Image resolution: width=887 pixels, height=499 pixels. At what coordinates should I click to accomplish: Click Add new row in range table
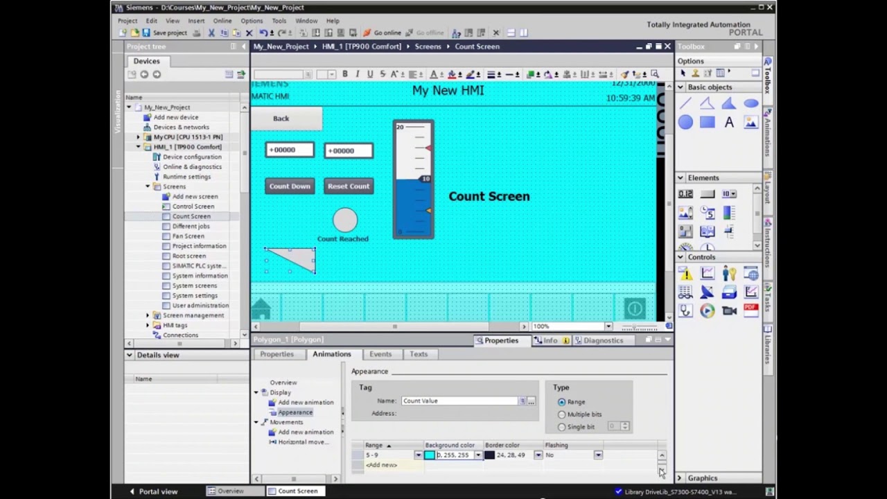click(x=381, y=465)
